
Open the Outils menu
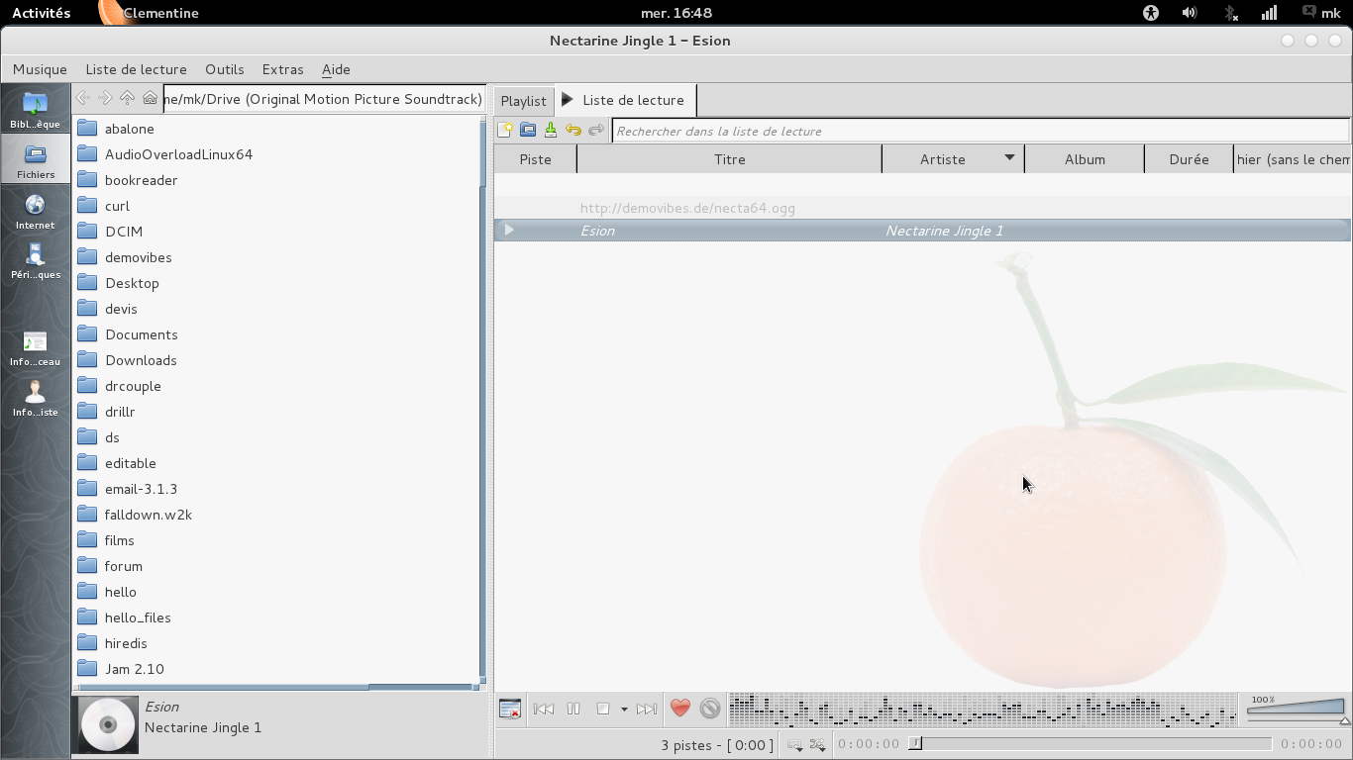[x=225, y=69]
